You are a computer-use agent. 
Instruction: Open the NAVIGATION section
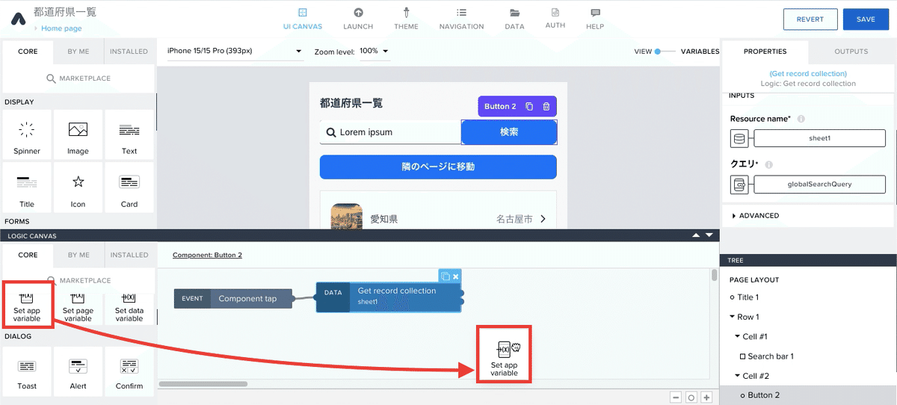tap(461, 19)
